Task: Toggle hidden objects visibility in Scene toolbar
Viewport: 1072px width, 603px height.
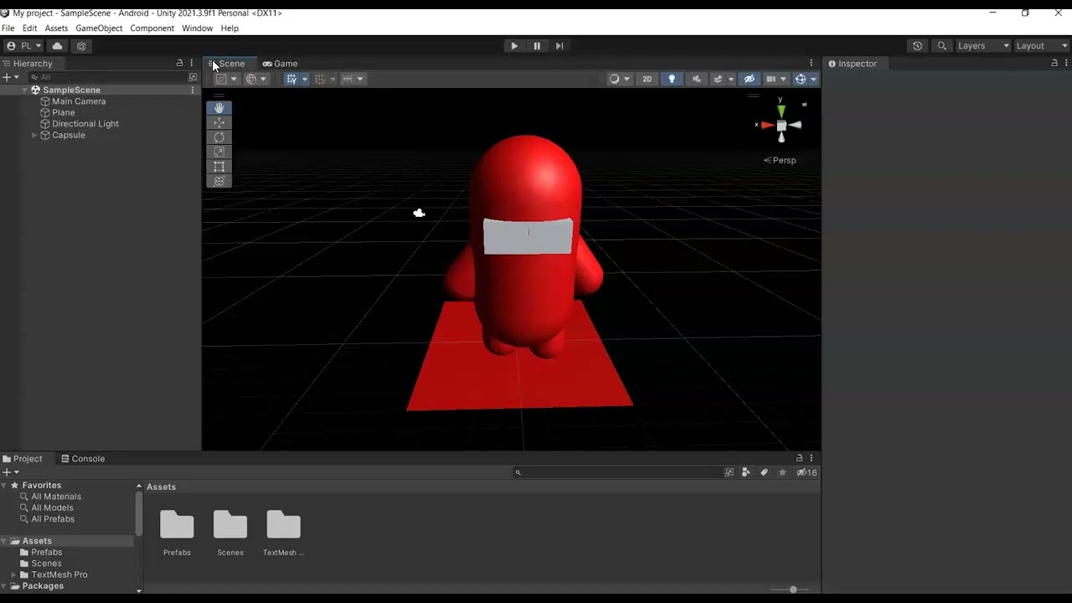Action: (x=750, y=79)
